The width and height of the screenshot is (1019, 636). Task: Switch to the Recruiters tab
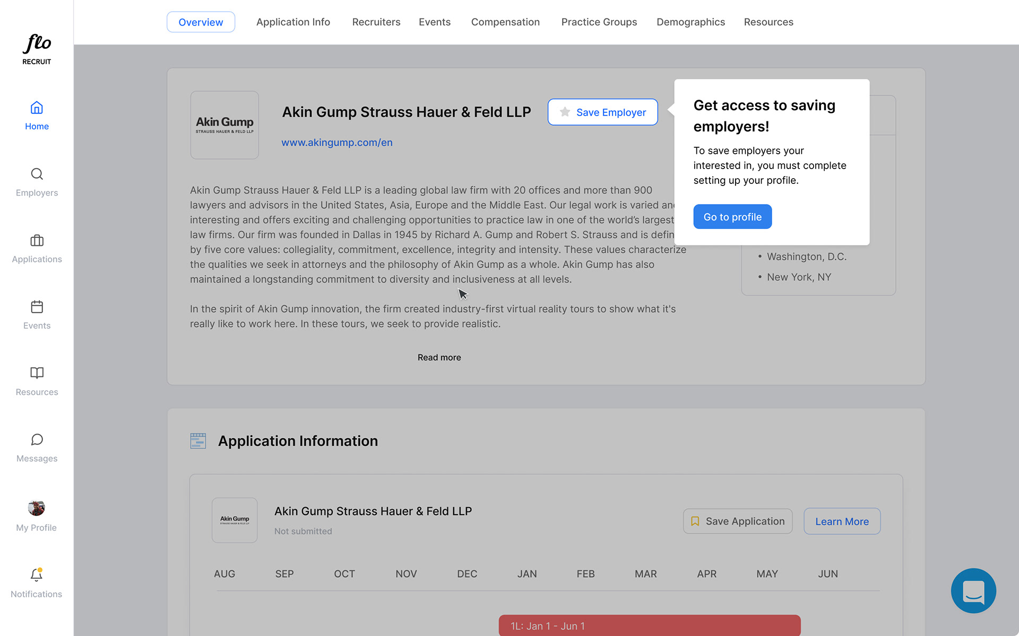376,22
